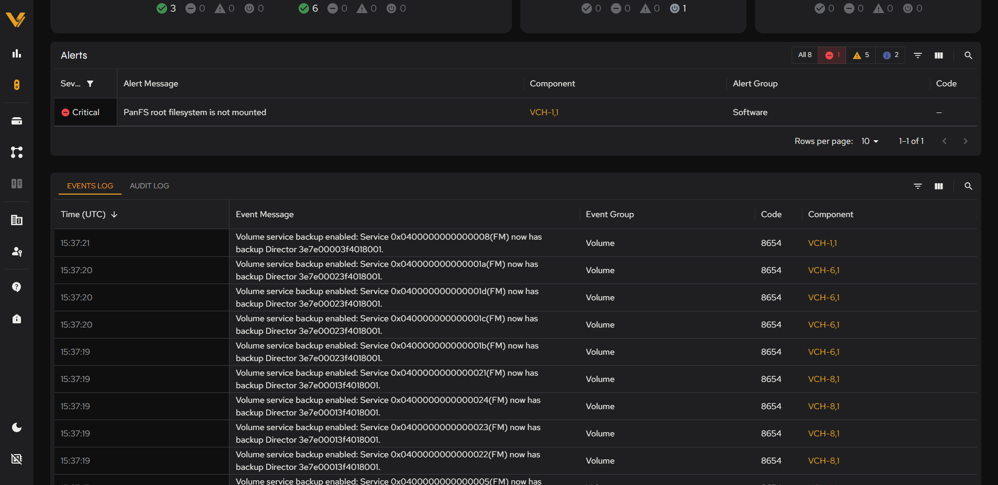This screenshot has width=998, height=485.
Task: Click the orange alerts icon in sidebar
Action: 17,85
